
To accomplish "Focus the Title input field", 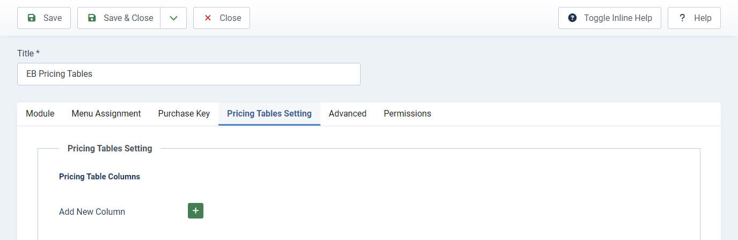I will coord(189,74).
